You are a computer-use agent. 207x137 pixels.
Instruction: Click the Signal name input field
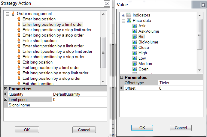coord(79,105)
